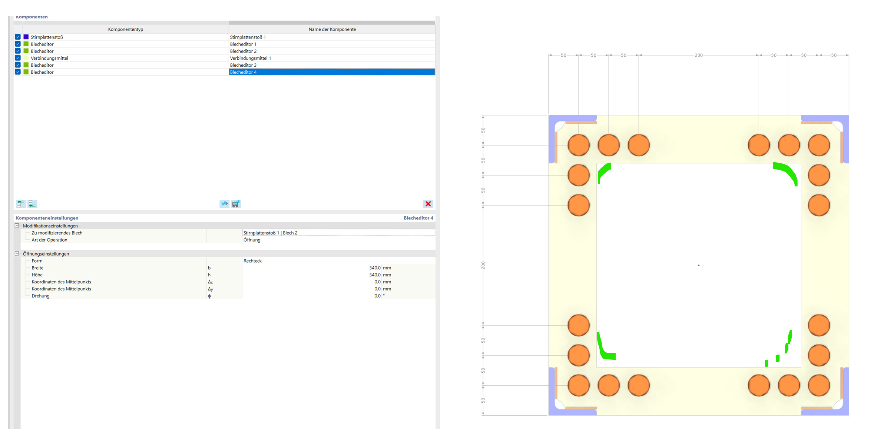Click the Breite value field 340.0

374,268
